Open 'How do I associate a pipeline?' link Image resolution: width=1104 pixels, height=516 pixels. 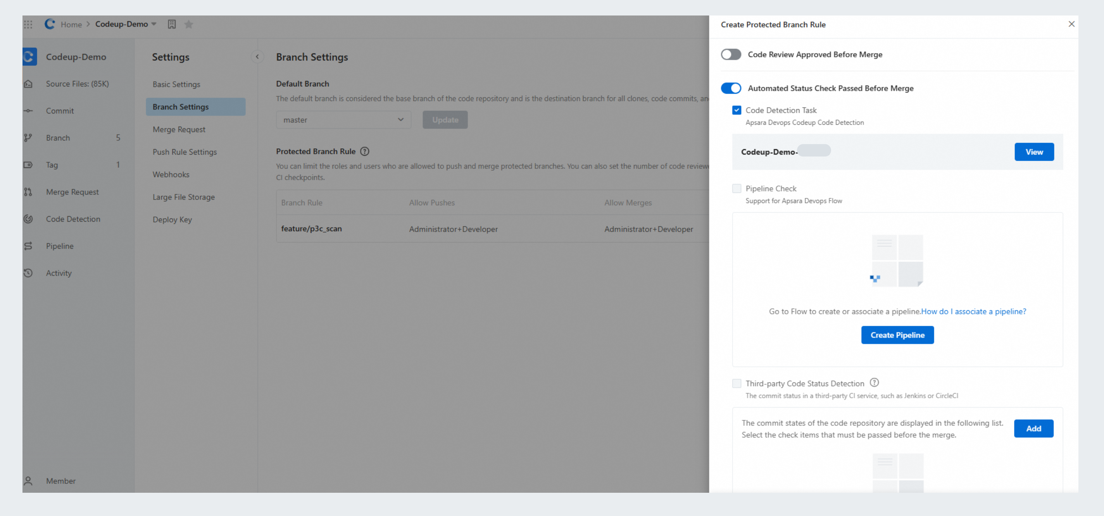tap(973, 311)
